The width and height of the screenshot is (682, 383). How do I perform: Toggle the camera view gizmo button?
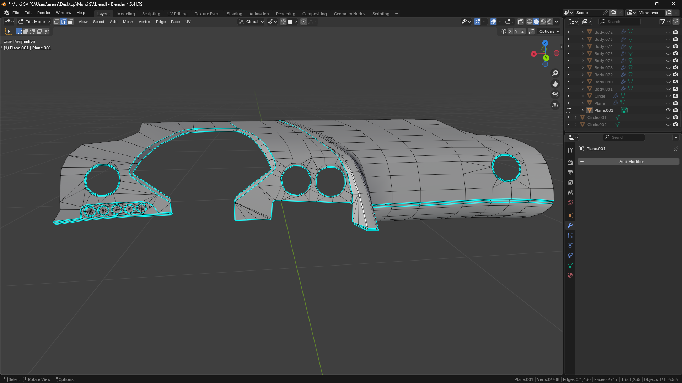click(x=555, y=94)
